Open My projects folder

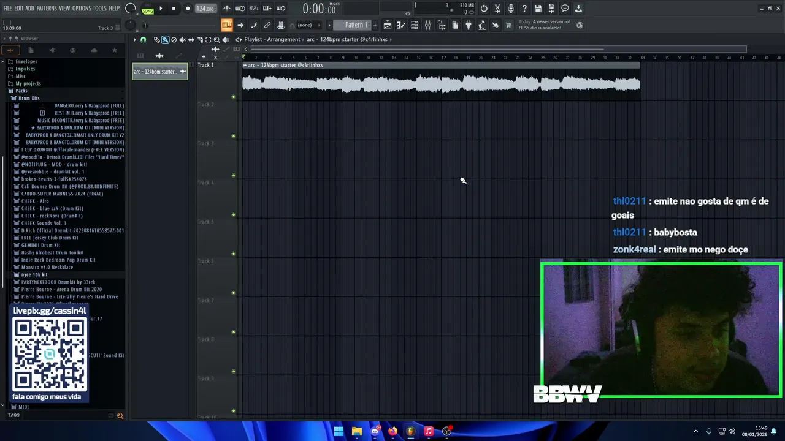coord(28,84)
